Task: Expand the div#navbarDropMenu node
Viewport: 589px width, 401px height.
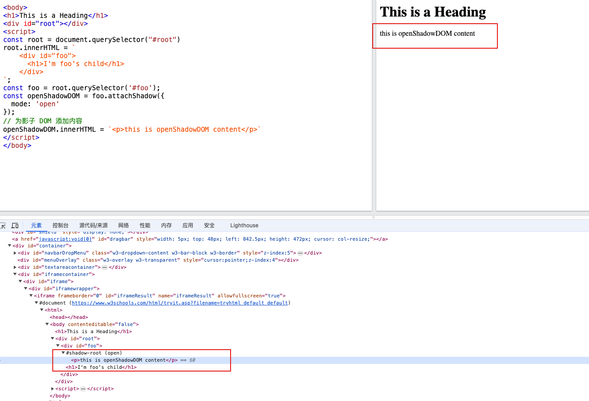Action: coord(15,253)
